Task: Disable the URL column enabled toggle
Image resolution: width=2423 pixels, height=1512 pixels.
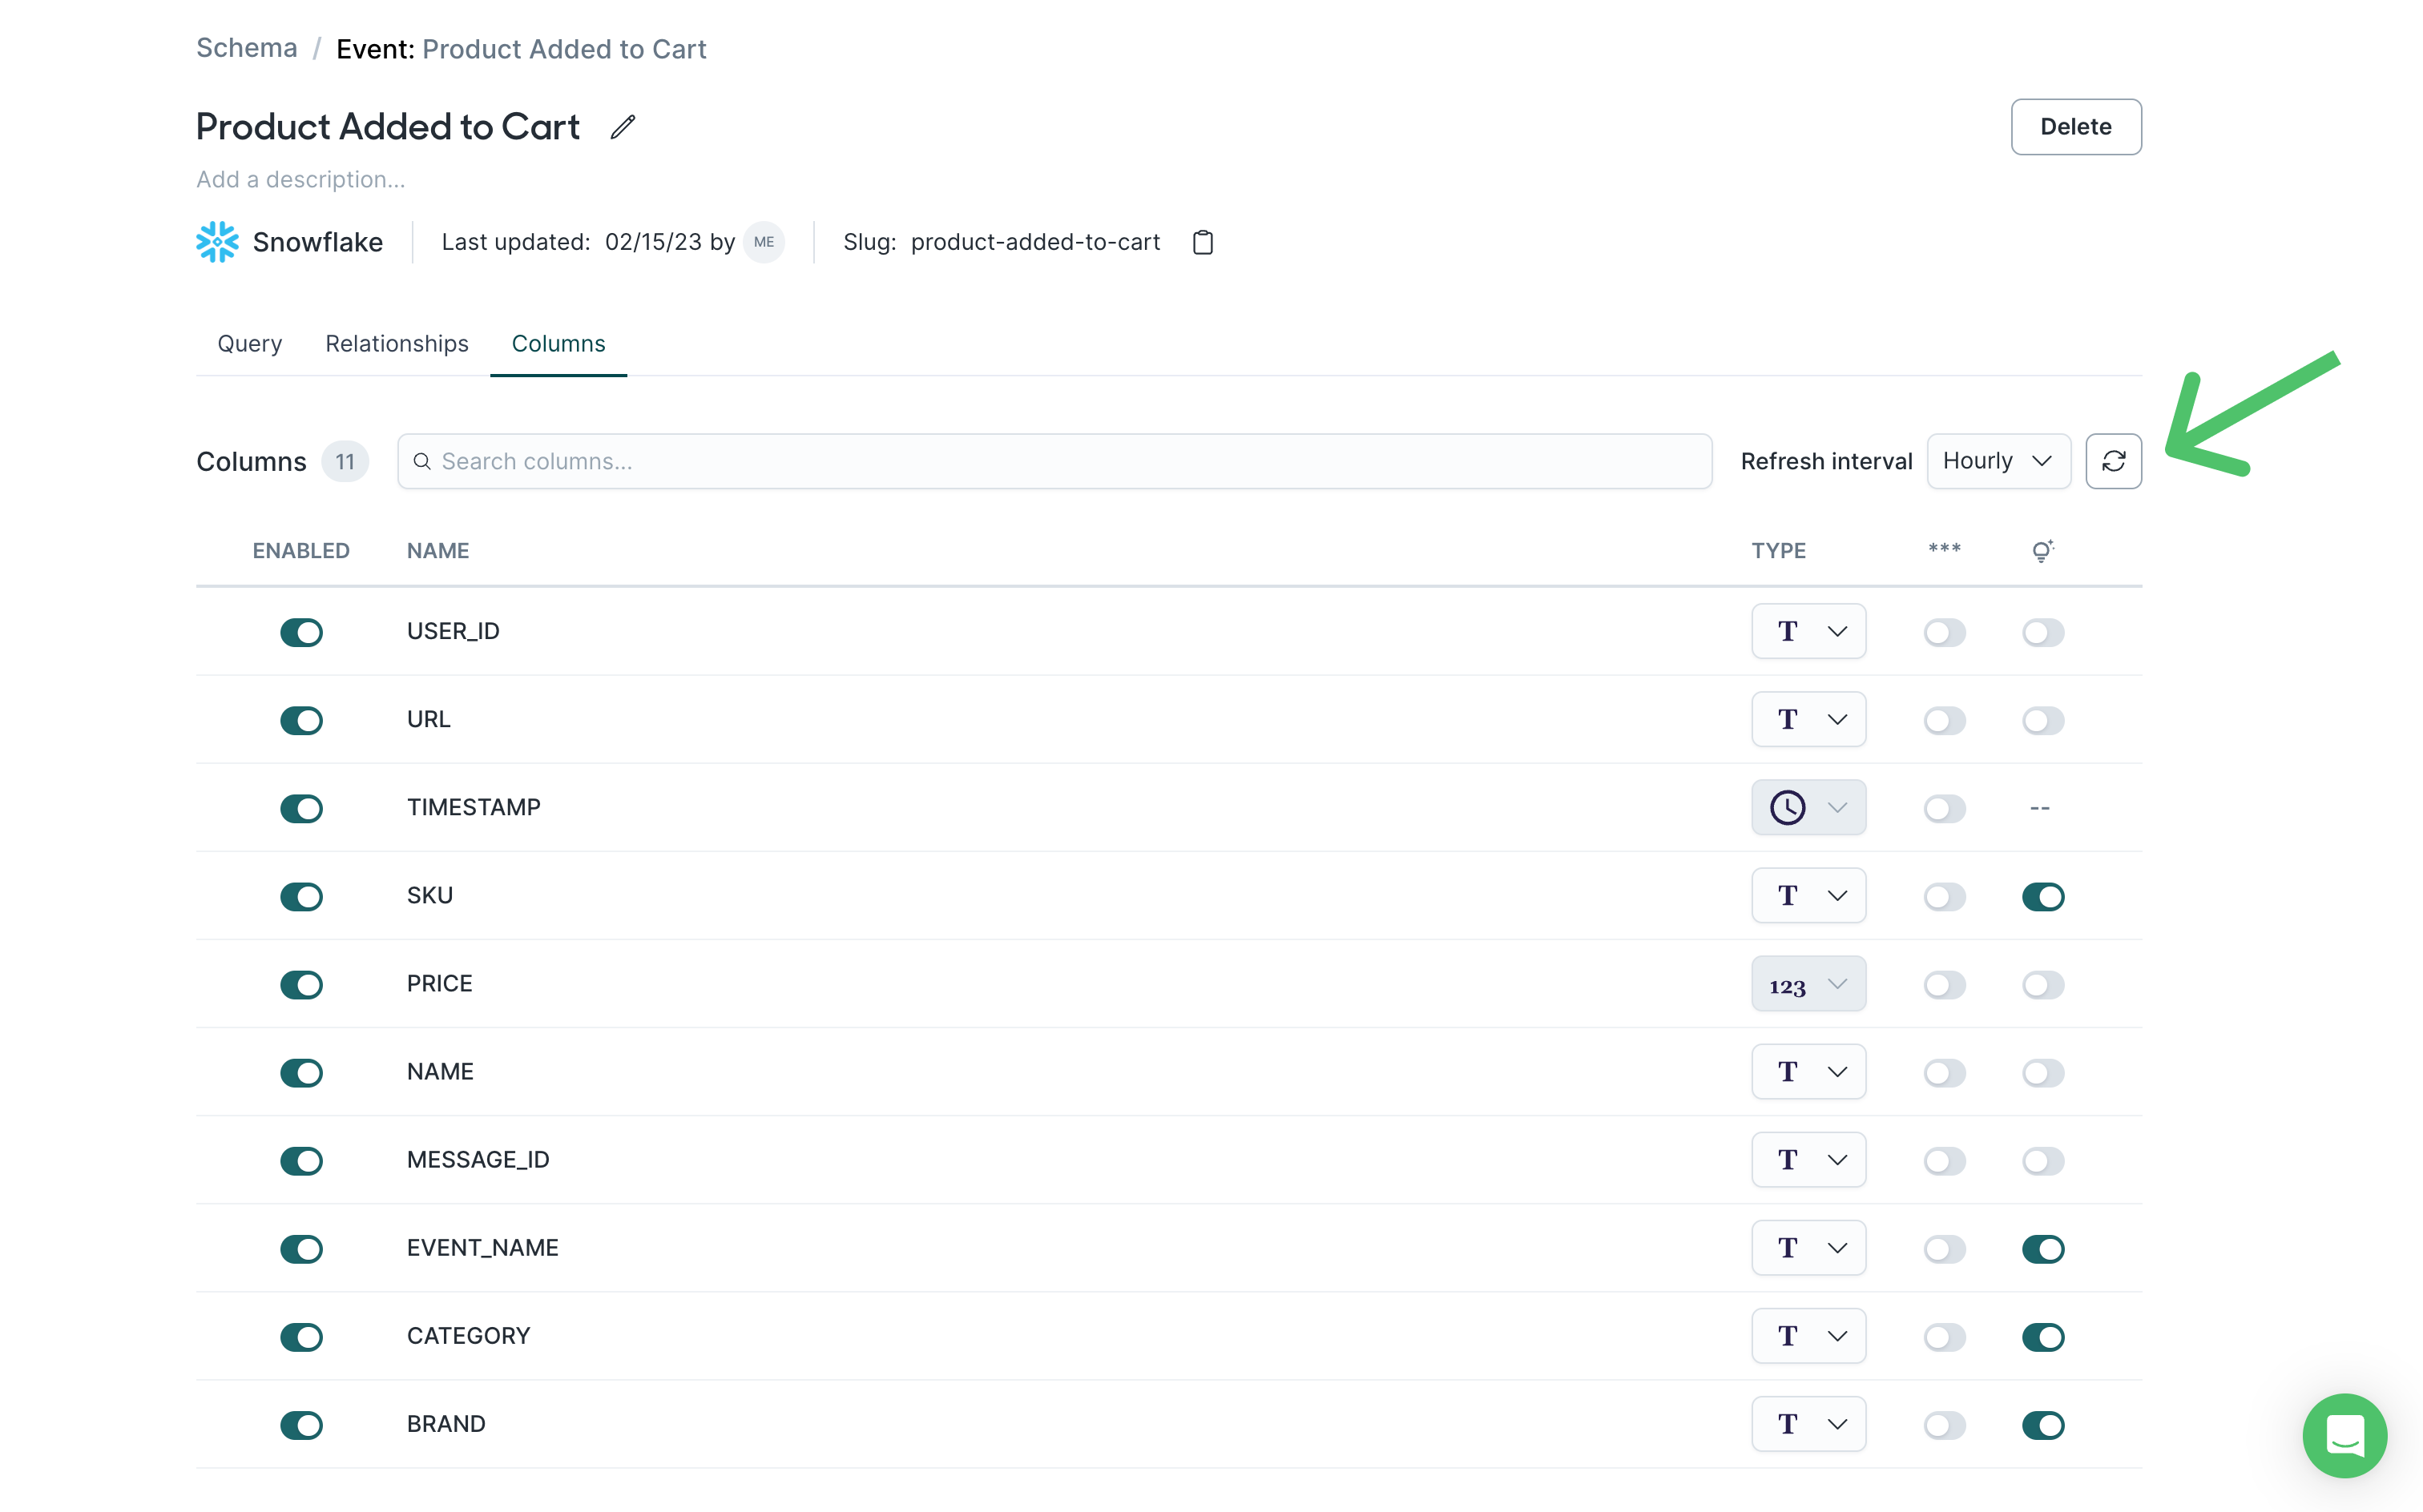Action: click(301, 720)
